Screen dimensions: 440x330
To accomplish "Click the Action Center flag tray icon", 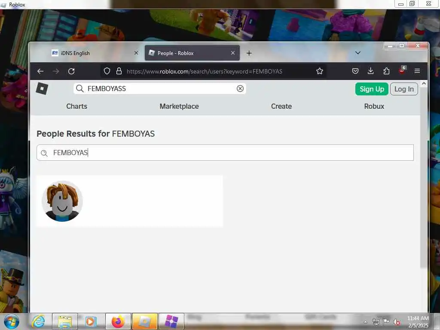I will tap(386, 322).
